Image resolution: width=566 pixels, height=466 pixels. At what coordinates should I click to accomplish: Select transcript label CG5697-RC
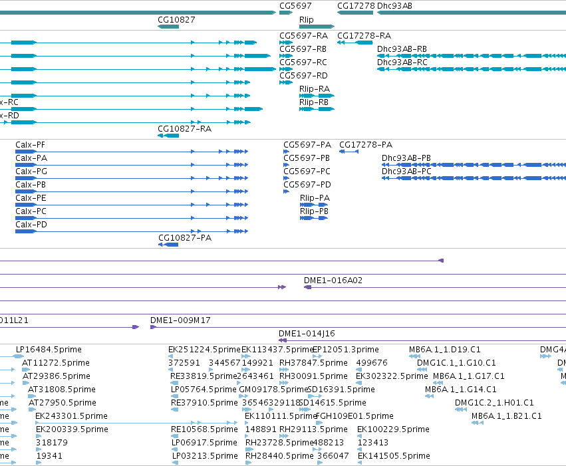click(x=303, y=62)
